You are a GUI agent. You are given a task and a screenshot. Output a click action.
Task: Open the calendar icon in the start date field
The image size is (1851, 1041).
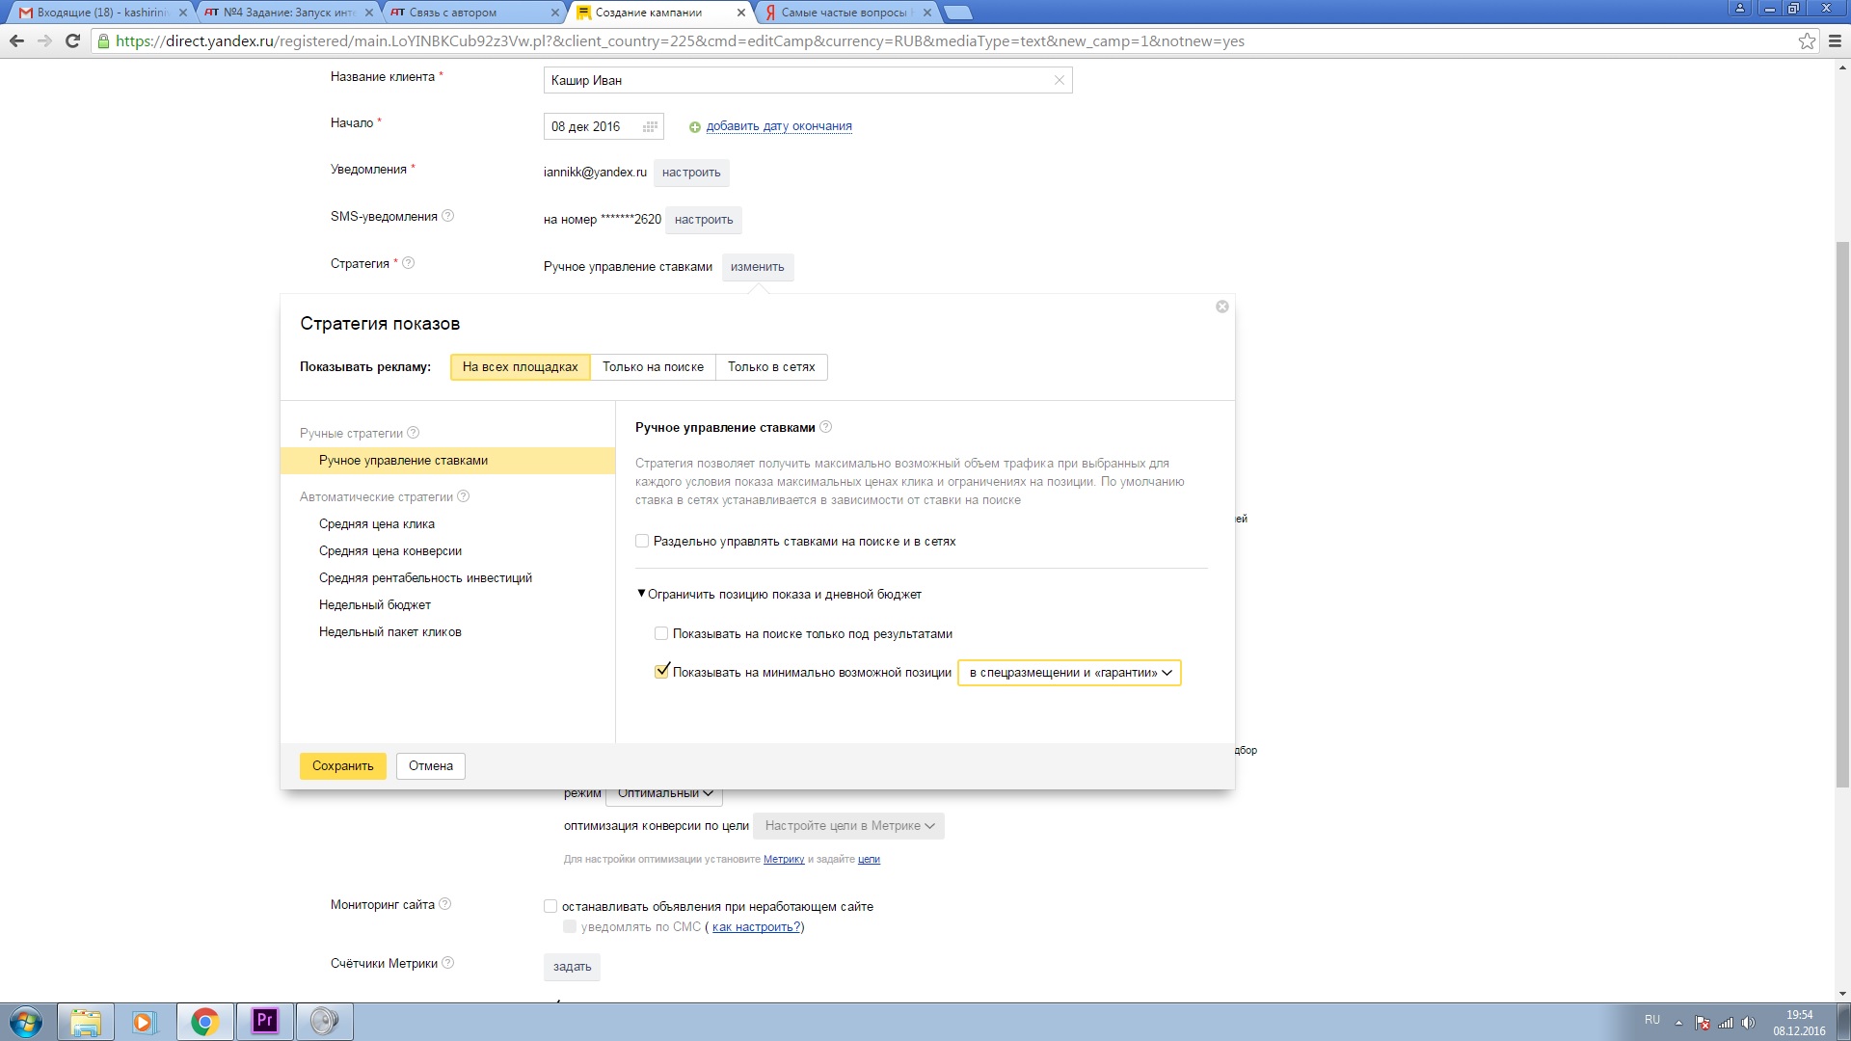point(651,126)
